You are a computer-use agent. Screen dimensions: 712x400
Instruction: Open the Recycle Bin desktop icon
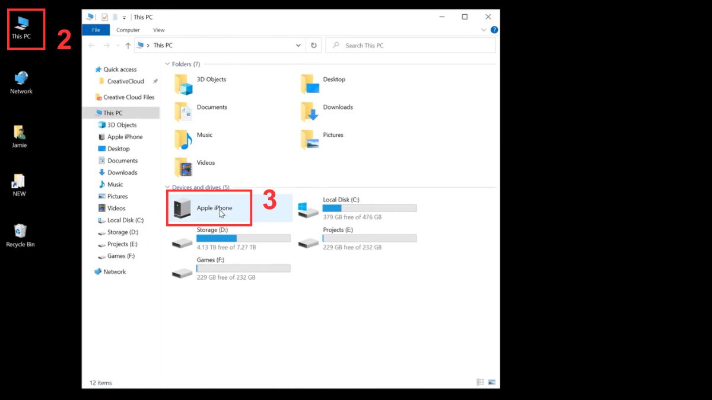[x=21, y=235]
